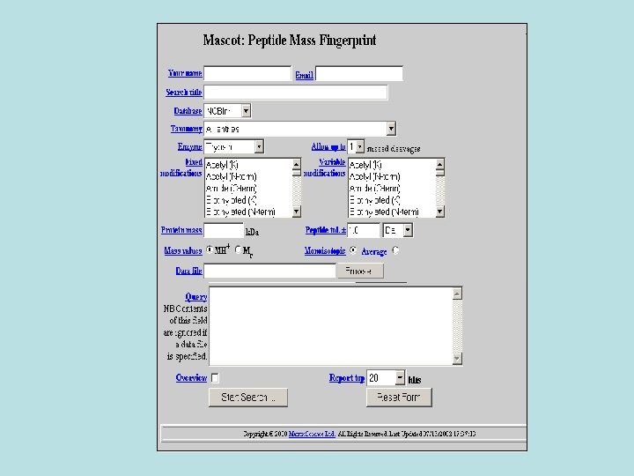Click Variable modifications list scroll down arrow
Image resolution: width=634 pixels, height=476 pixels.
[440, 212]
